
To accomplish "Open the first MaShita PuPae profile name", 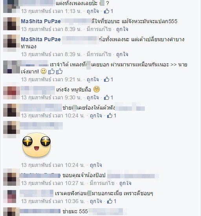I will click(41, 21).
